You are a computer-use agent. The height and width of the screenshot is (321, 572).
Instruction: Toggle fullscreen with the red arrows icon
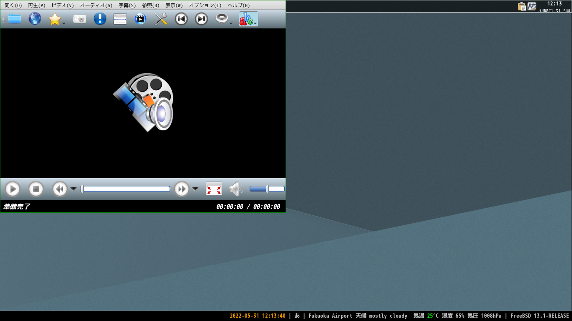click(x=214, y=189)
